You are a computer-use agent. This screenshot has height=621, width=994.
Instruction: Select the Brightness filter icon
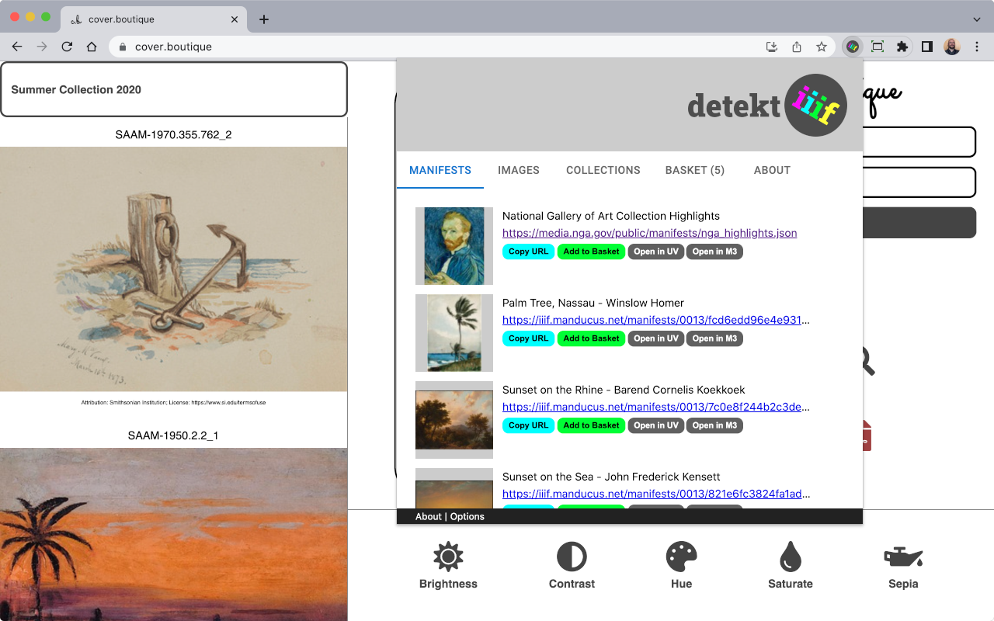[x=447, y=556]
